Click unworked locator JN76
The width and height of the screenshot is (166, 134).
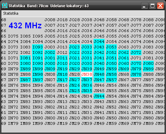pyautogui.click(x=136, y=85)
